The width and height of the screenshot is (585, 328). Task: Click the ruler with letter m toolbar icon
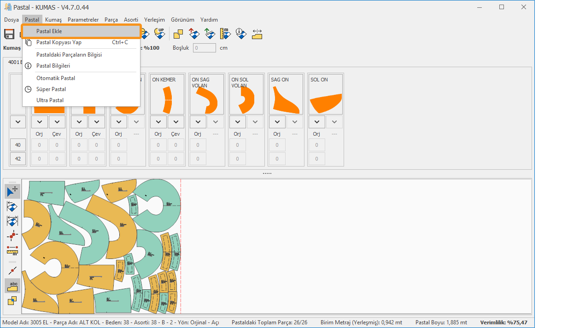click(x=225, y=34)
